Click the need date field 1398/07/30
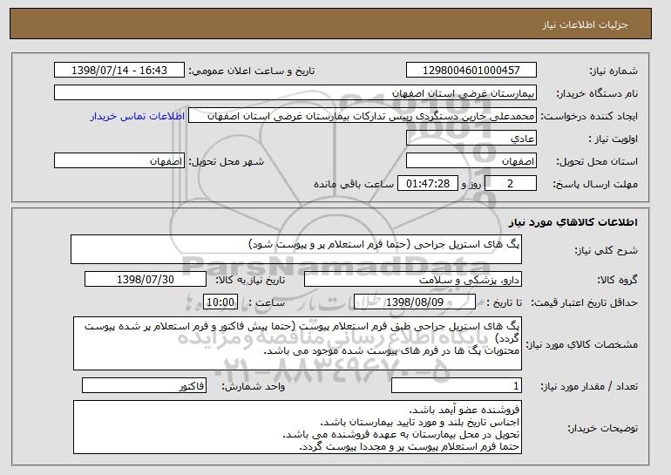 pyautogui.click(x=146, y=280)
